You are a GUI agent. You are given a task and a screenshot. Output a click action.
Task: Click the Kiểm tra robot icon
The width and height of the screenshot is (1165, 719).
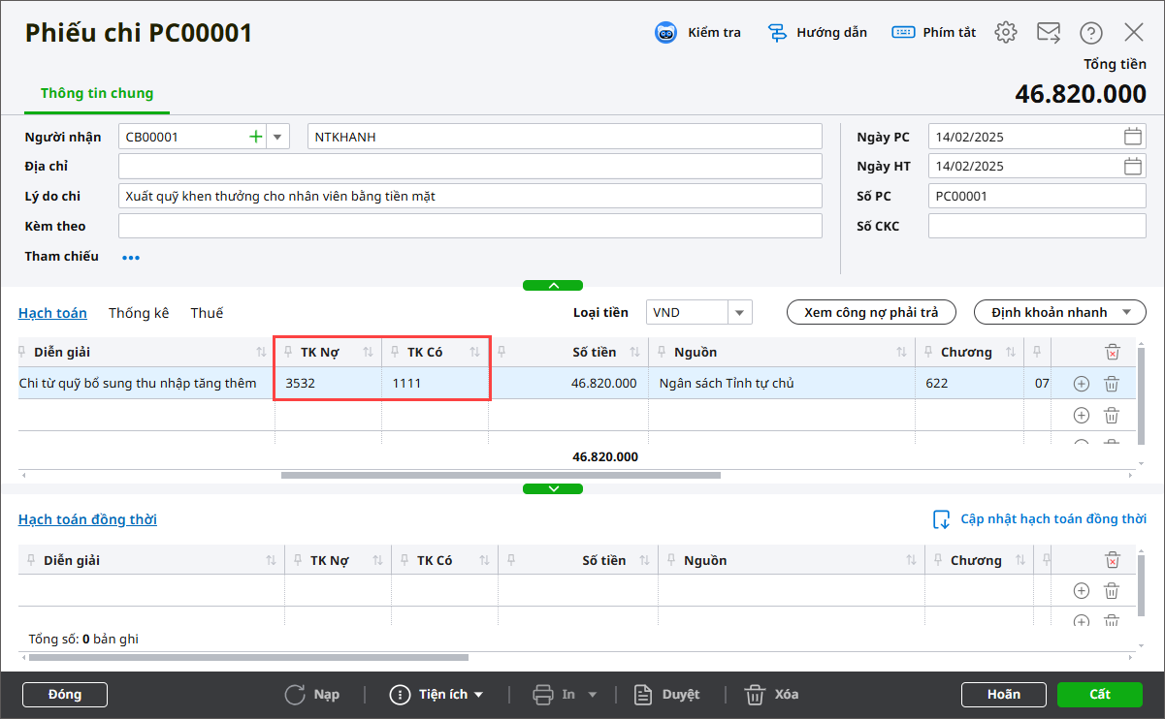[x=665, y=33]
